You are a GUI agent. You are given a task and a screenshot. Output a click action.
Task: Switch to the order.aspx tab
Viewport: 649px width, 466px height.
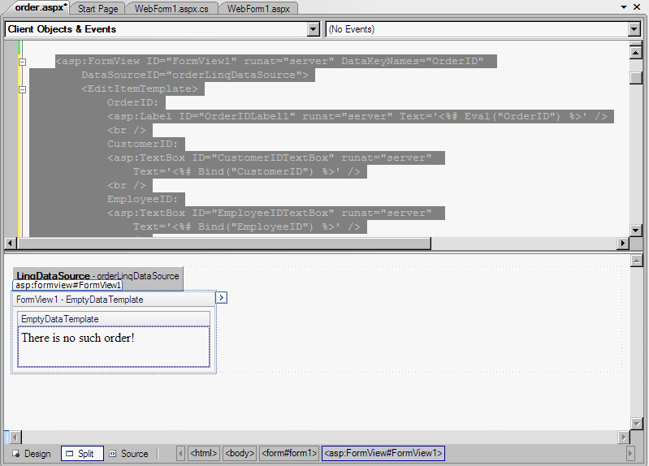tap(40, 7)
